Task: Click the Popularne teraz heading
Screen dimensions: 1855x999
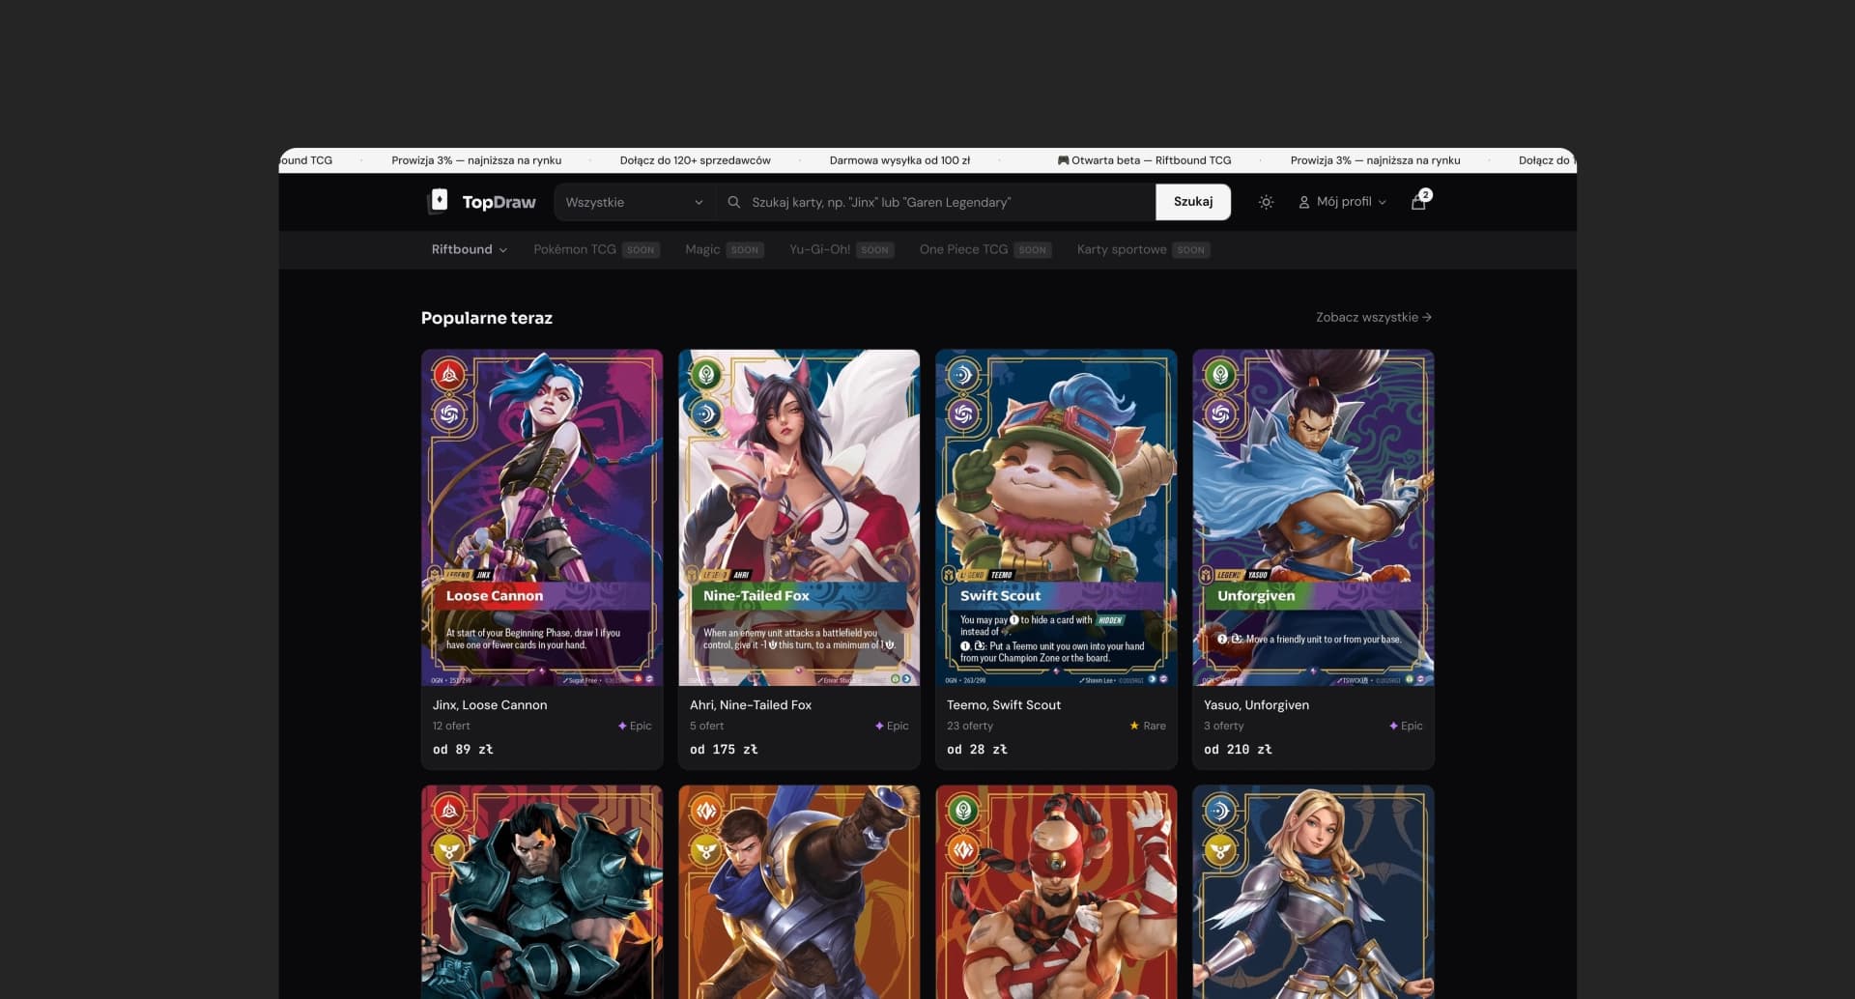Action: pyautogui.click(x=487, y=318)
